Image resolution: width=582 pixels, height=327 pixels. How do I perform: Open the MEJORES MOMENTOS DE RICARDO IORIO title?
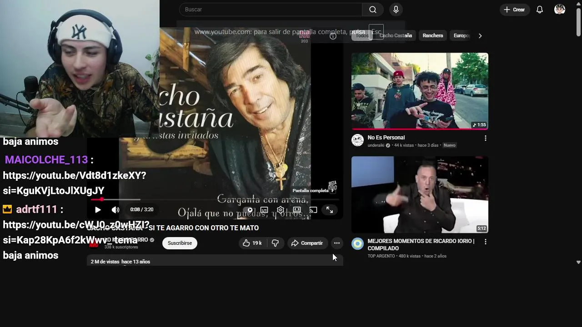[x=421, y=245]
